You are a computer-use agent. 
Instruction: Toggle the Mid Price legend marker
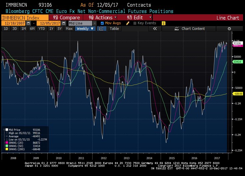(x=7, y=130)
